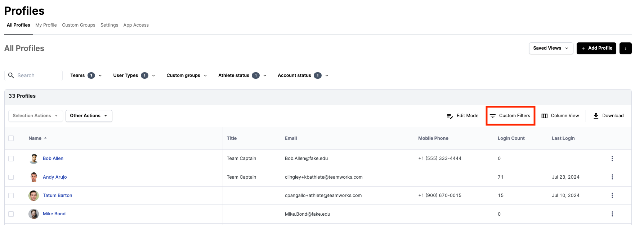The height and width of the screenshot is (225, 635).
Task: Click the search magnifier icon
Action: (11, 75)
